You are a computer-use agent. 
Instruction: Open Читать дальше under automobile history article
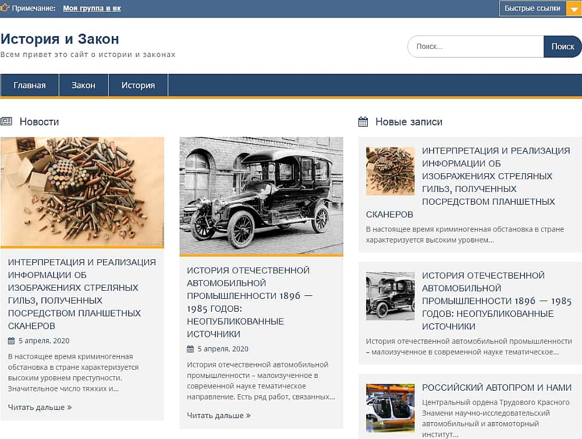(x=218, y=415)
